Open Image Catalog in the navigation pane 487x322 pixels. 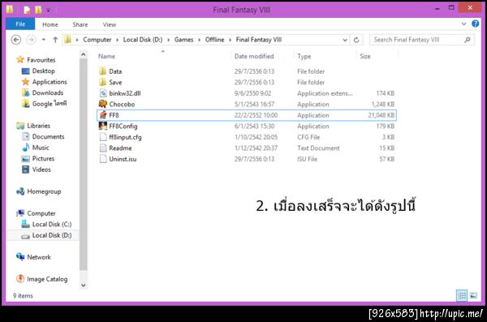coord(47,279)
